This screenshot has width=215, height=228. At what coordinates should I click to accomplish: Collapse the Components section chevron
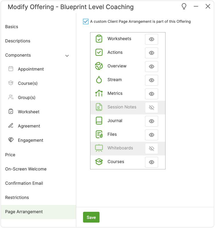point(67,56)
